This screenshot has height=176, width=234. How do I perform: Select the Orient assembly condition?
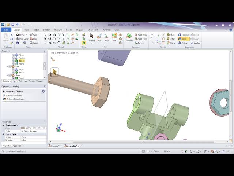(183, 43)
